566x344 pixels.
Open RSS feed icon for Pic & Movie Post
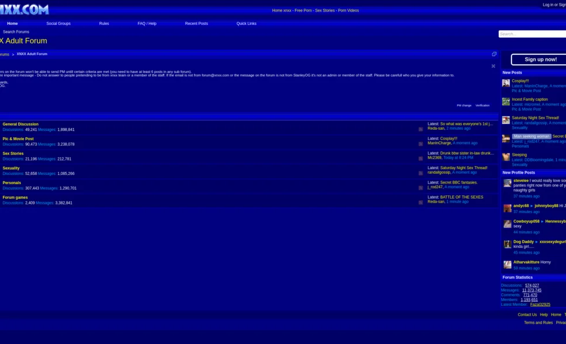pyautogui.click(x=420, y=144)
